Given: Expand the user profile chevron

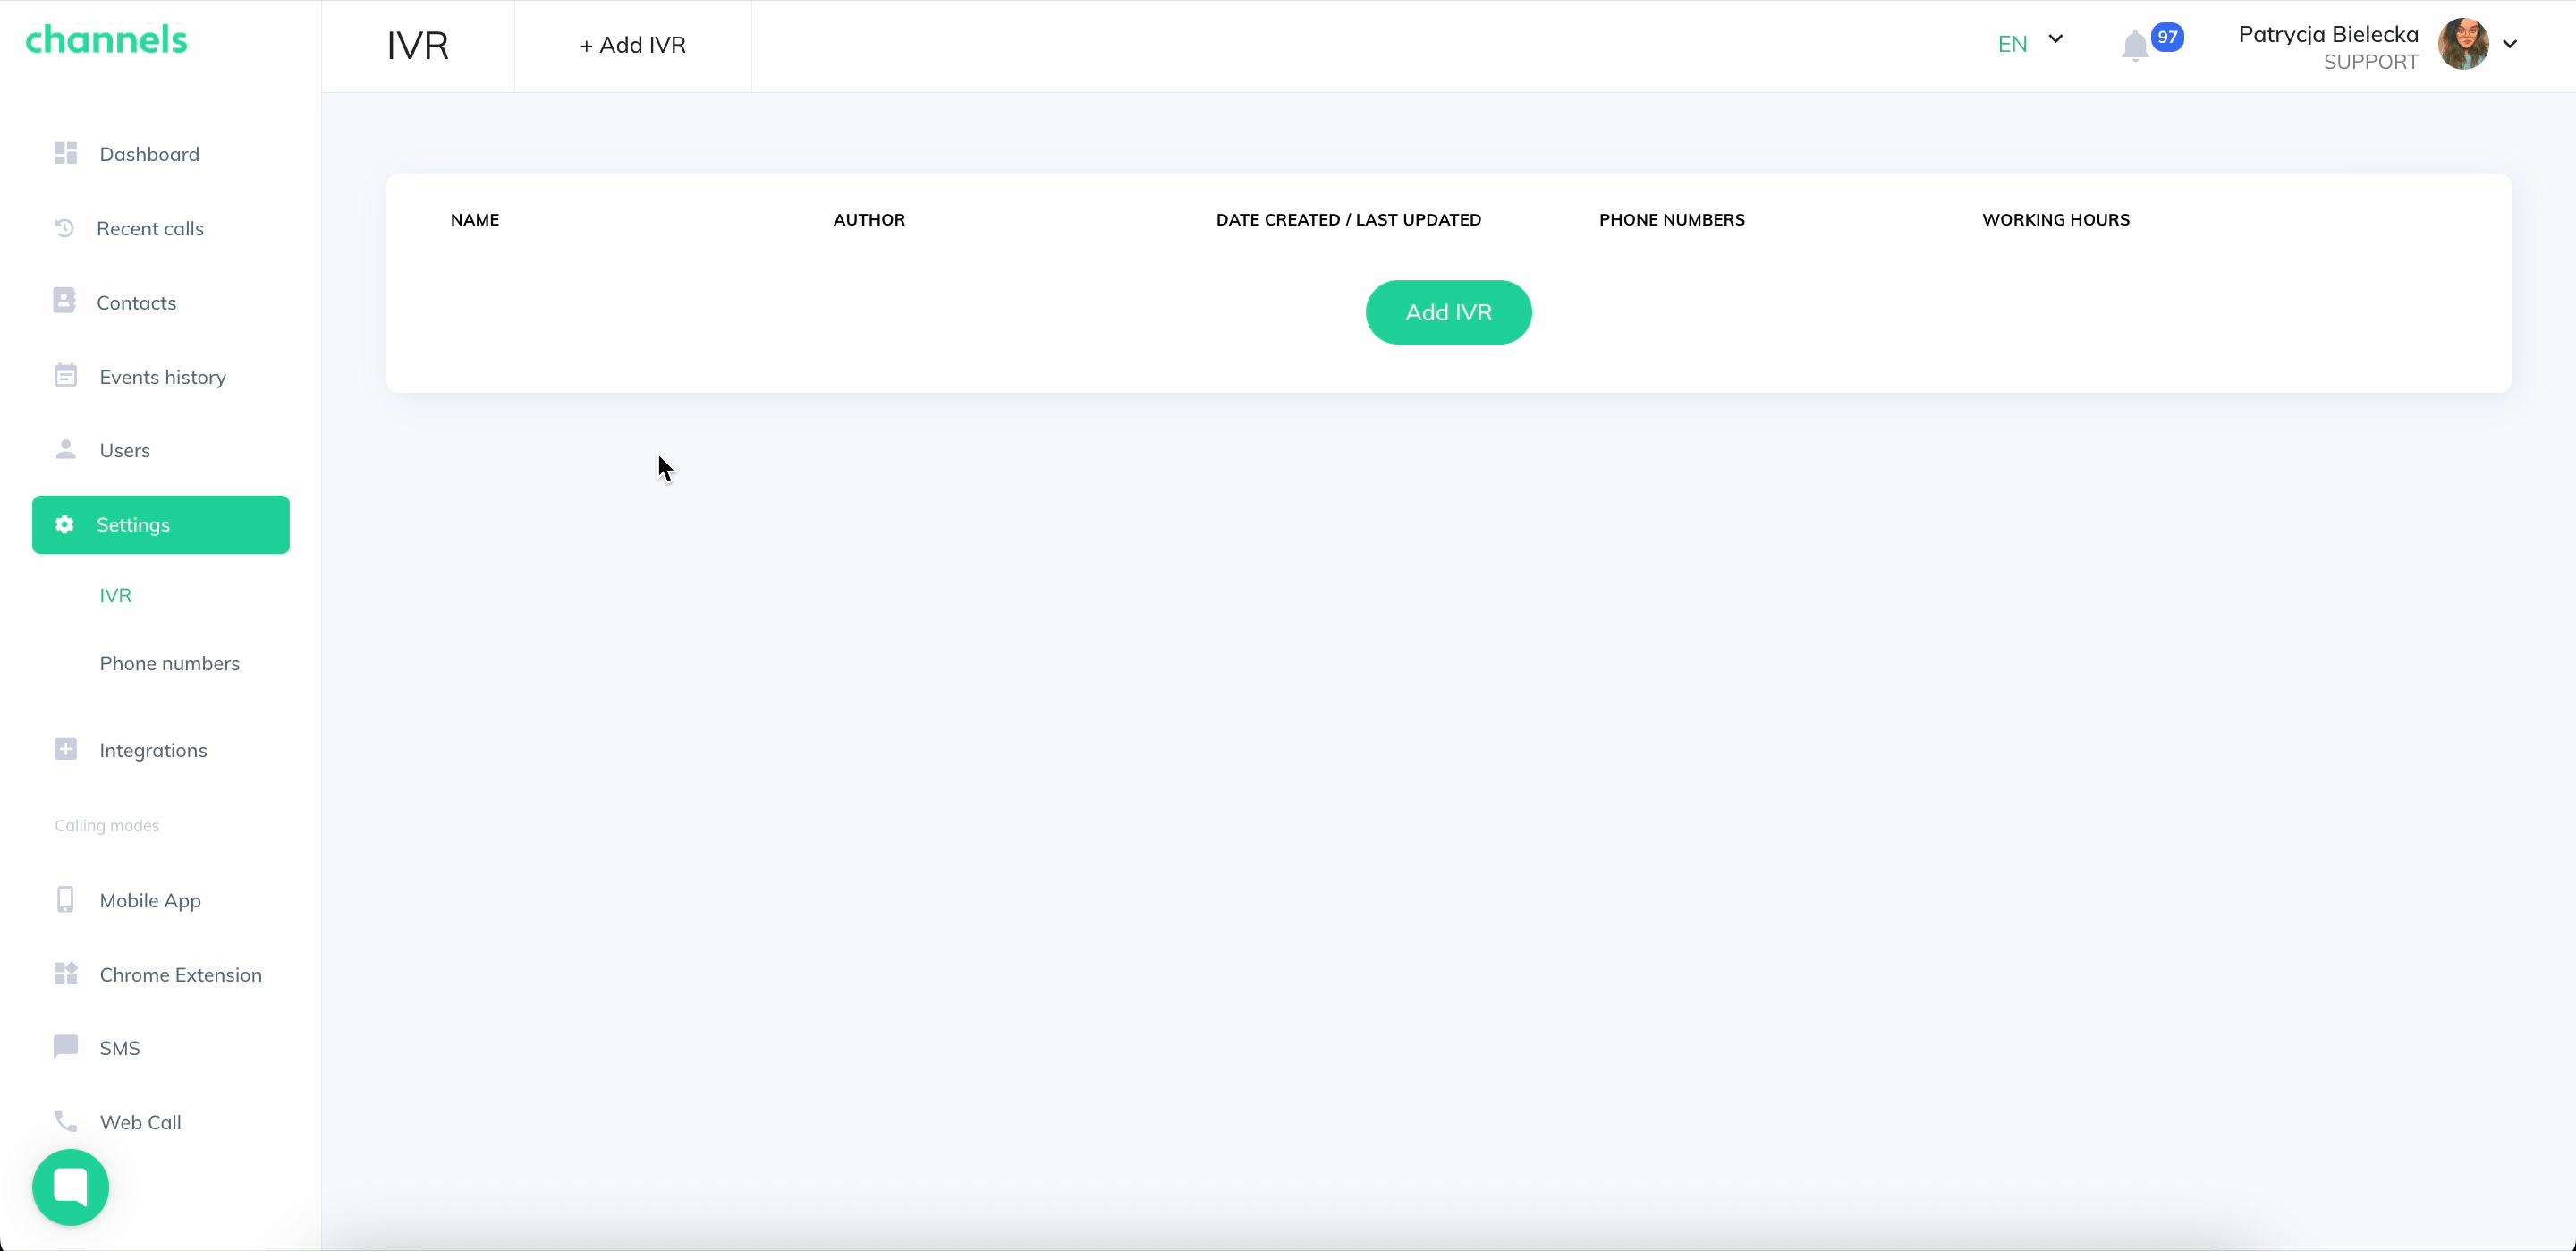Looking at the screenshot, I should click(2510, 43).
